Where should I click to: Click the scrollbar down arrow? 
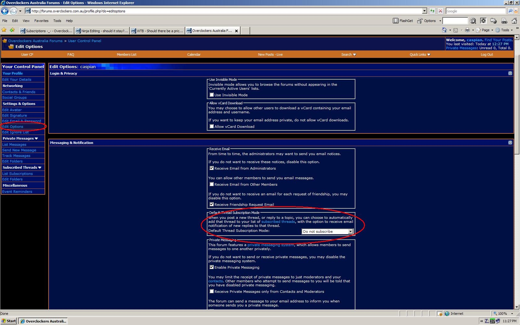pyautogui.click(x=517, y=307)
